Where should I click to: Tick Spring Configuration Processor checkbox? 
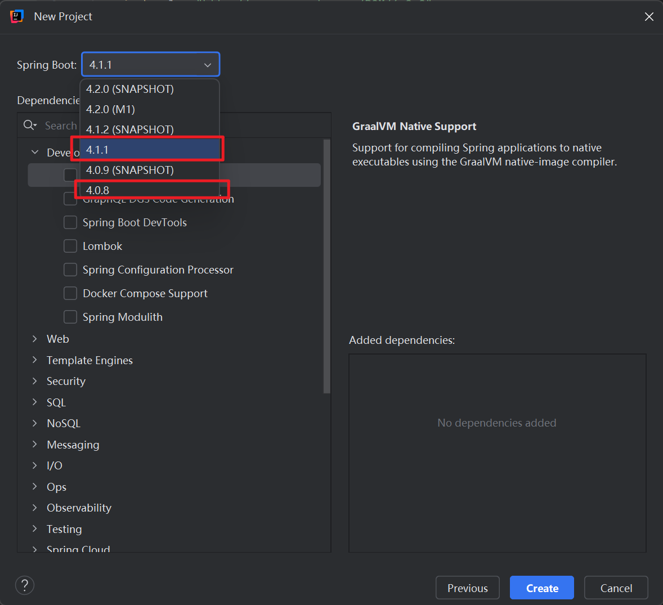coord(70,270)
